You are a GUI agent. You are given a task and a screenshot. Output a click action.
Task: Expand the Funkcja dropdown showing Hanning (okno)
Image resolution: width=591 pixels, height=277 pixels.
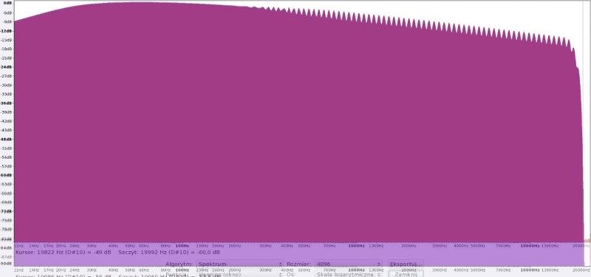[x=239, y=274]
